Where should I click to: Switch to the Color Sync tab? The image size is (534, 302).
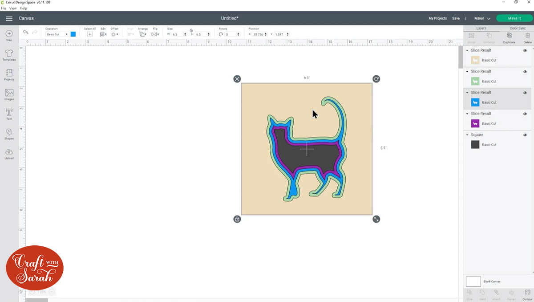(x=517, y=28)
